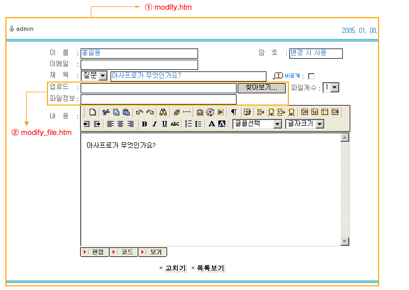This screenshot has height=290, width=409.
Task: Align text to center
Action: pyautogui.click(x=120, y=124)
